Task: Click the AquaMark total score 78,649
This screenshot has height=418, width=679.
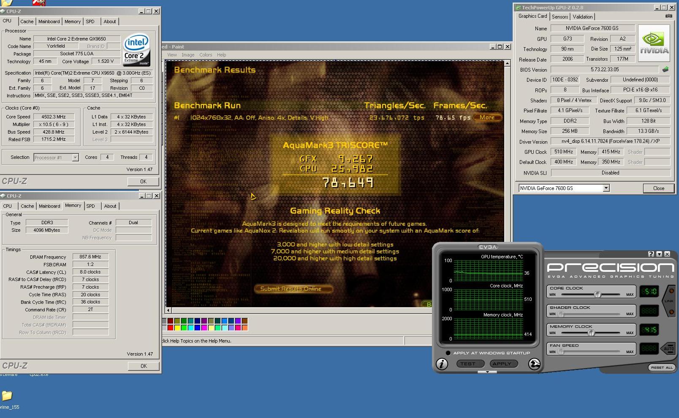Action: (x=348, y=182)
